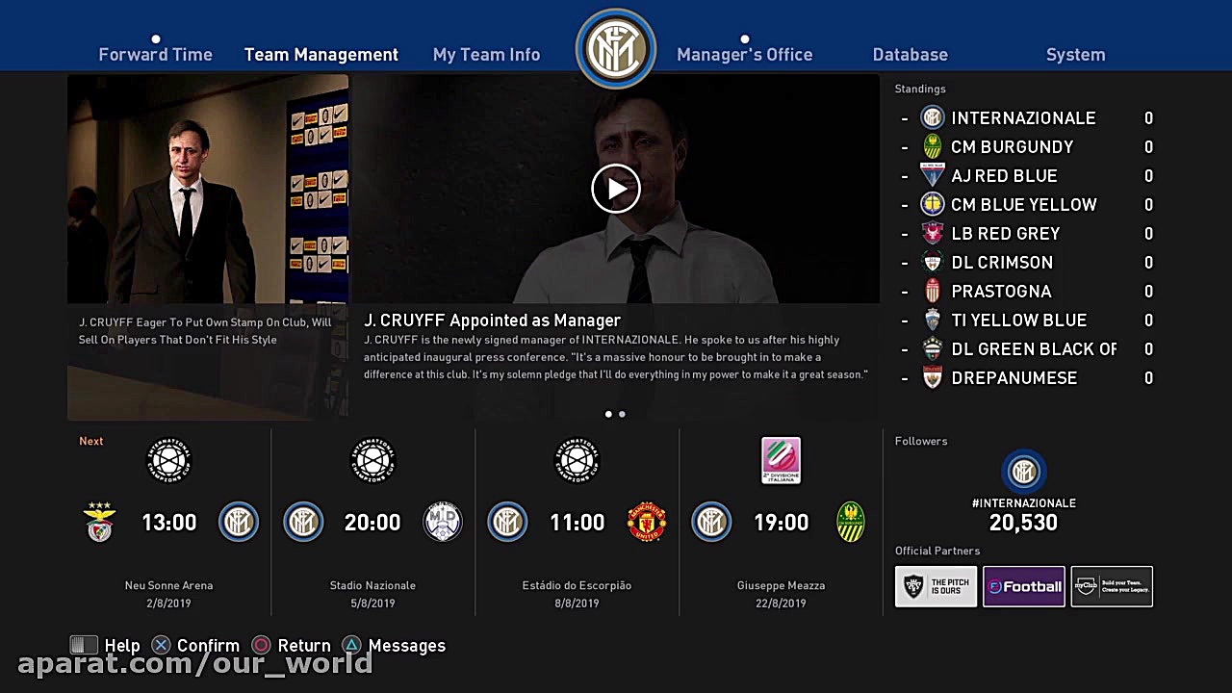Select CM BURGUNDY in the standings list
Image resolution: width=1232 pixels, height=693 pixels.
point(1012,147)
